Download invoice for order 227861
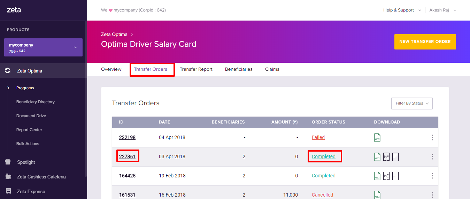Image resolution: width=470 pixels, height=199 pixels. pos(386,157)
